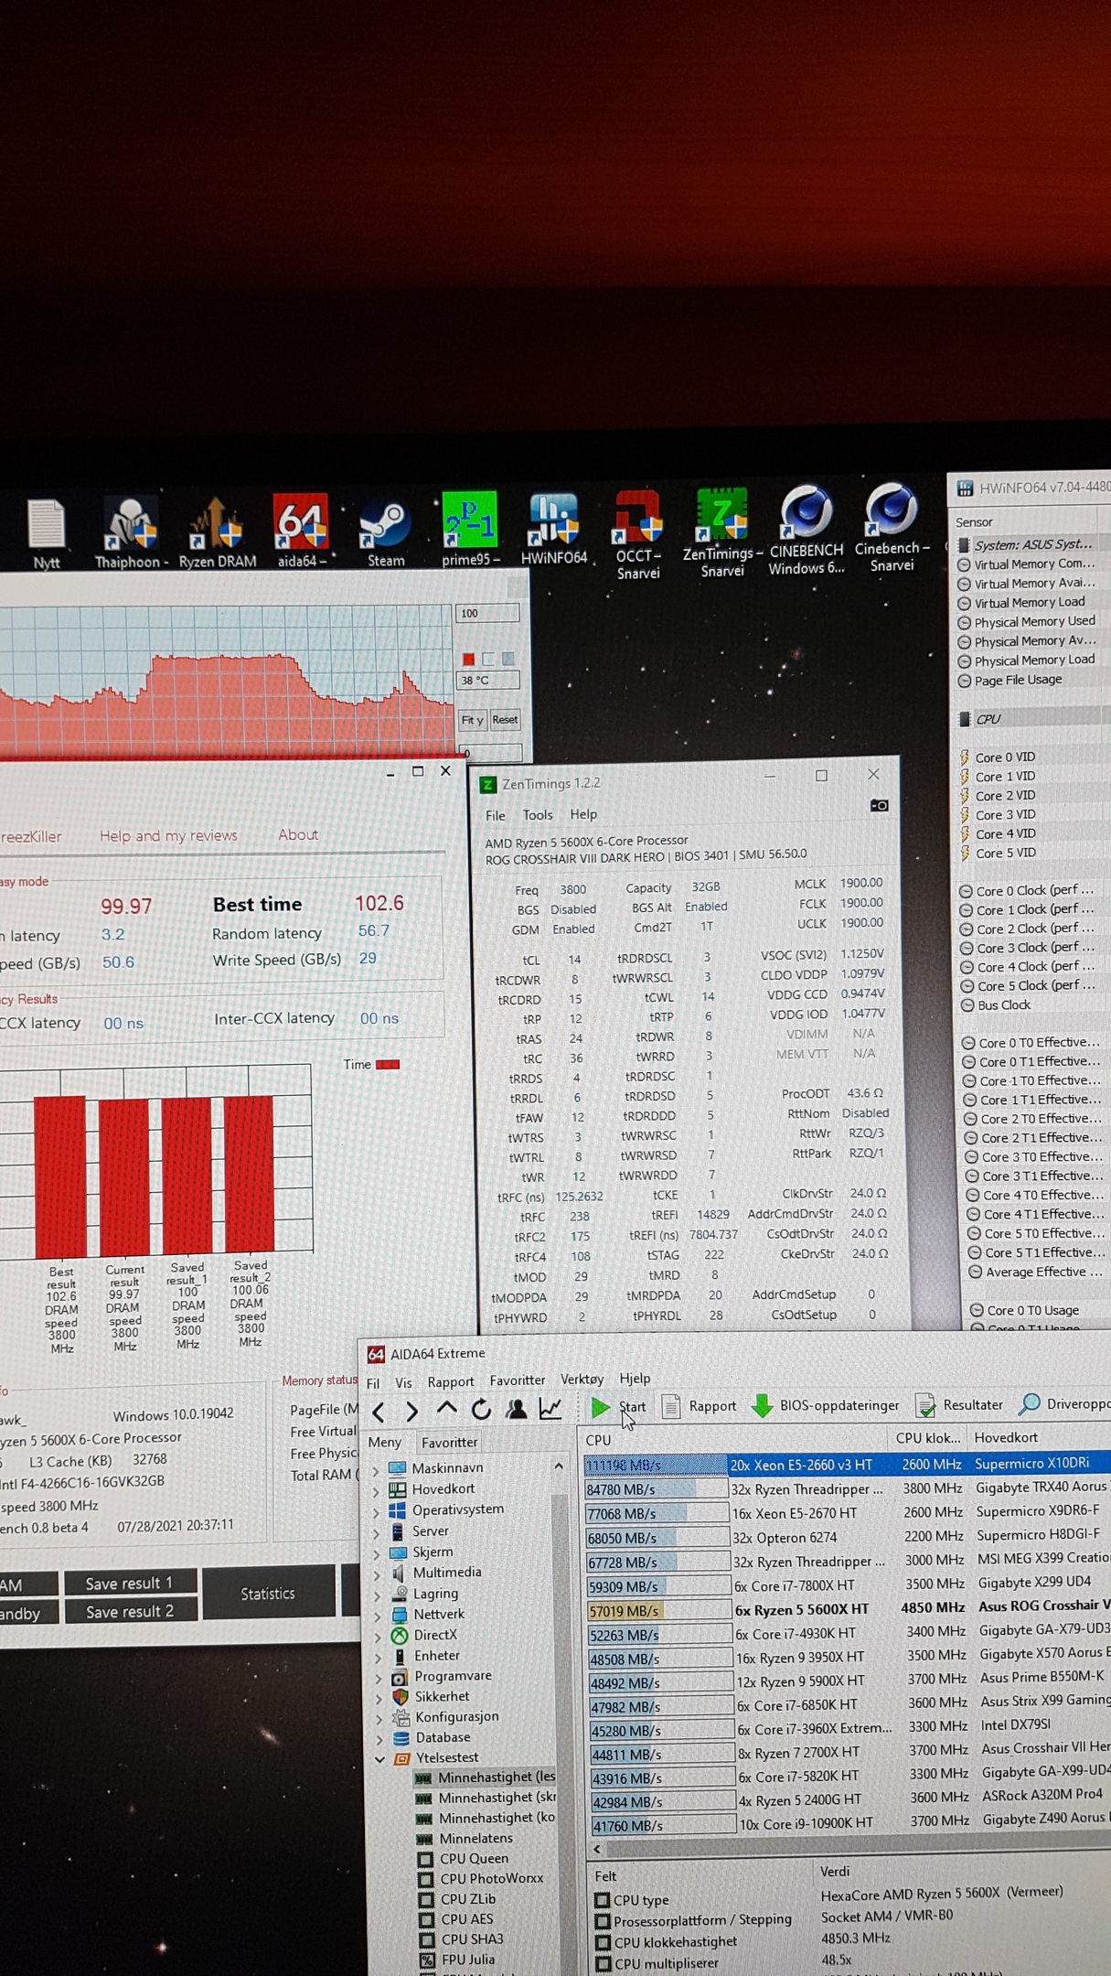Click the CPU klokkehastighet field checkbox

[x=603, y=1942]
